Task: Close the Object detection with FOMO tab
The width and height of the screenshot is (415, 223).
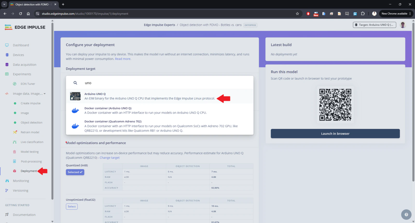Action: [x=55, y=4]
